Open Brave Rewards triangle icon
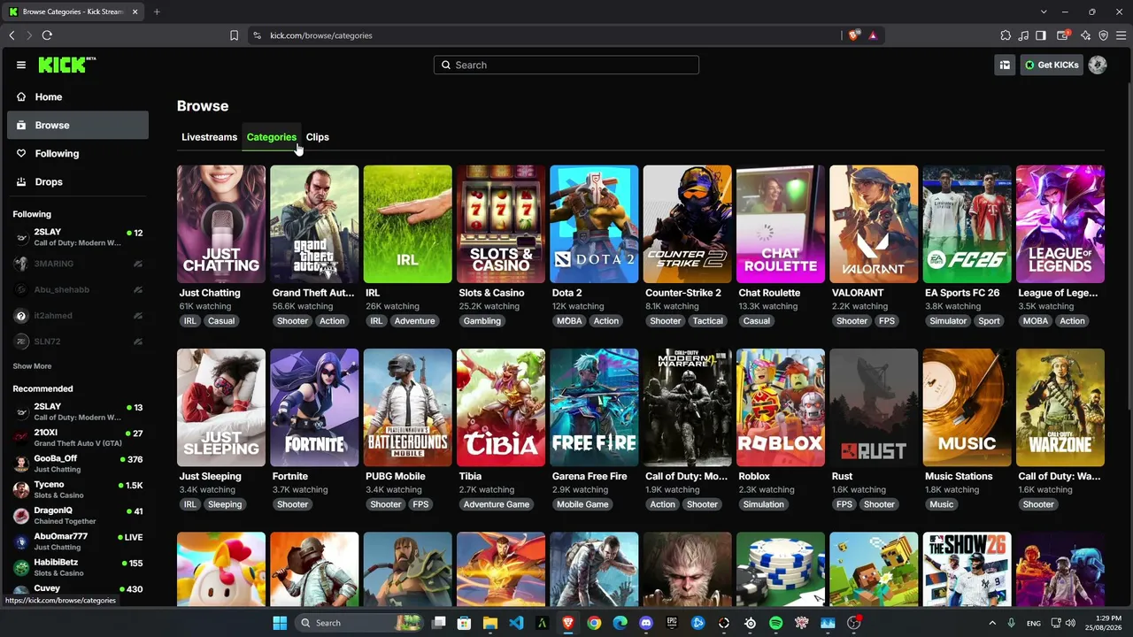The height and width of the screenshot is (637, 1133). [873, 35]
